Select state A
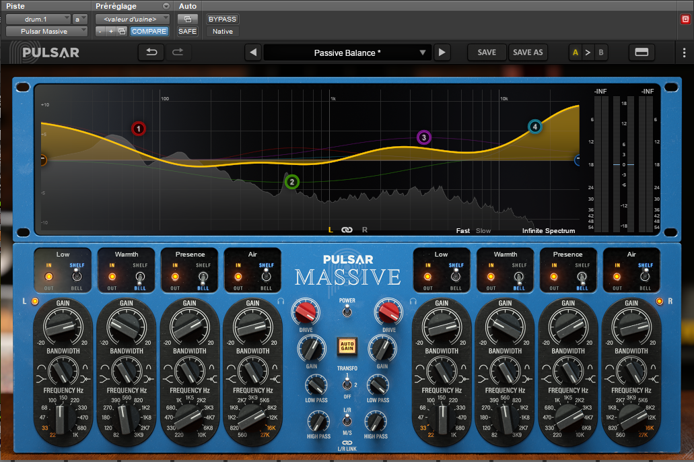The height and width of the screenshot is (462, 694). [576, 53]
